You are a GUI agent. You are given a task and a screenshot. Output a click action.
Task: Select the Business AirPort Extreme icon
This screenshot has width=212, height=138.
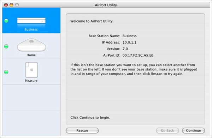(x=31, y=21)
